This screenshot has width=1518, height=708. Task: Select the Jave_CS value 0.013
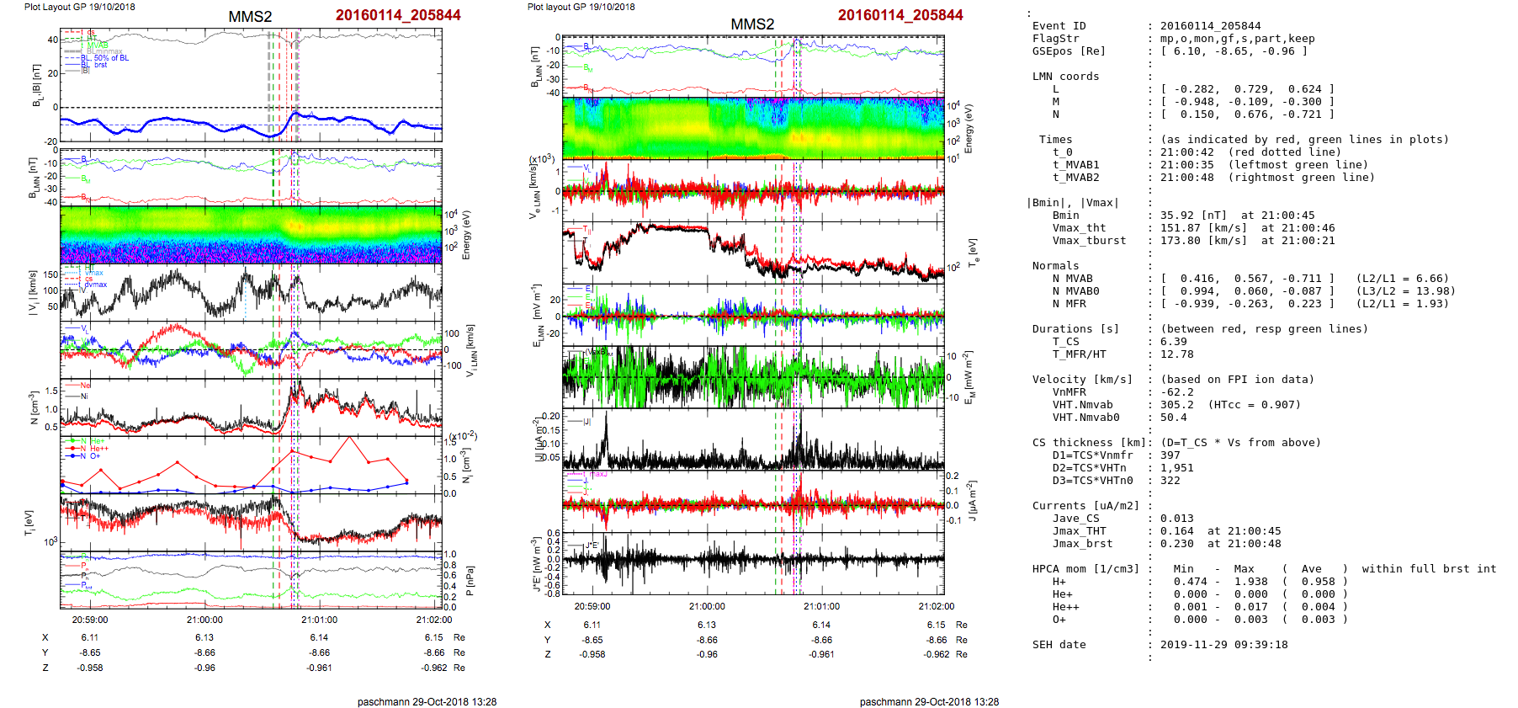[x=1177, y=519]
